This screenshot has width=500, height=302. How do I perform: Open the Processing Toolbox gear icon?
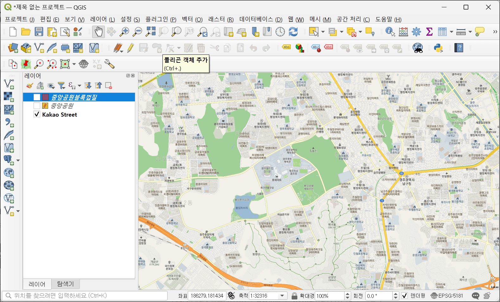(x=416, y=32)
